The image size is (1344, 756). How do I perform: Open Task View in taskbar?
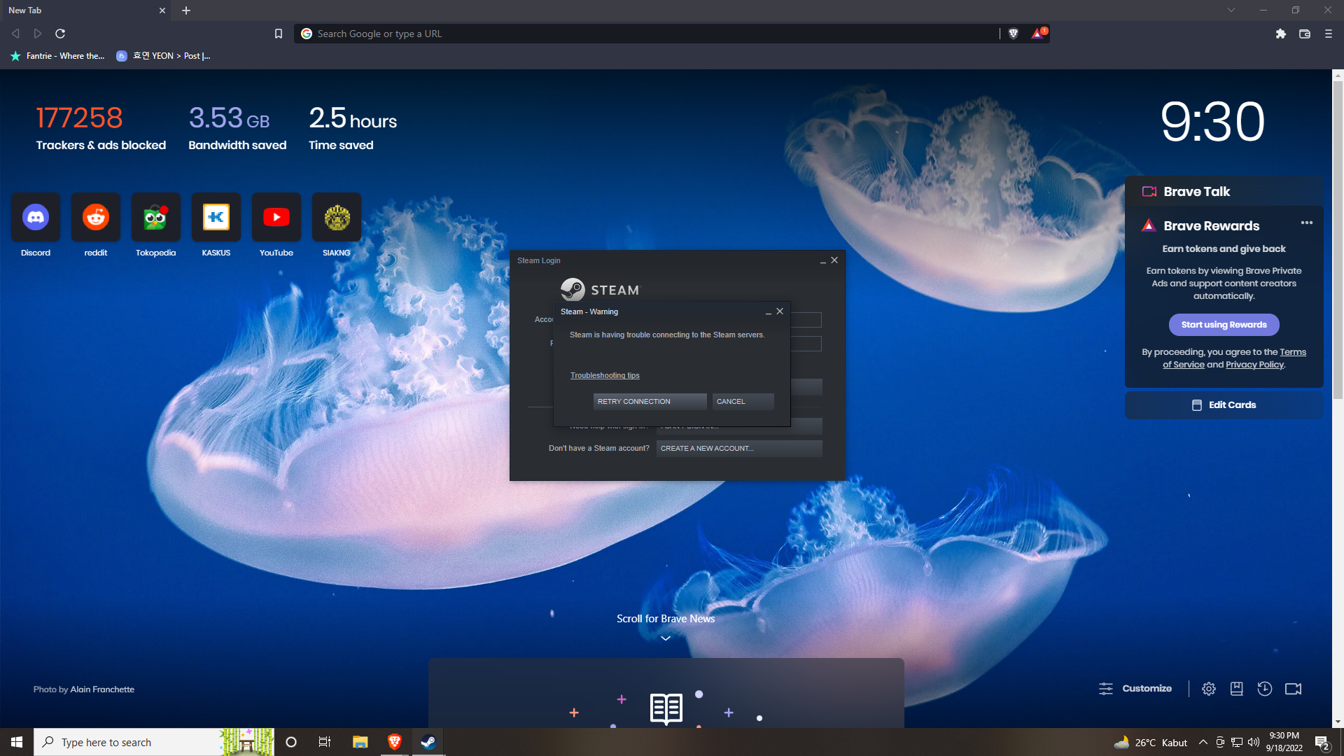[x=325, y=742]
